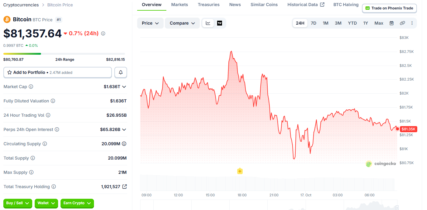Open info icon next to Total Treasury Holding
This screenshot has width=427, height=210.
[54, 187]
